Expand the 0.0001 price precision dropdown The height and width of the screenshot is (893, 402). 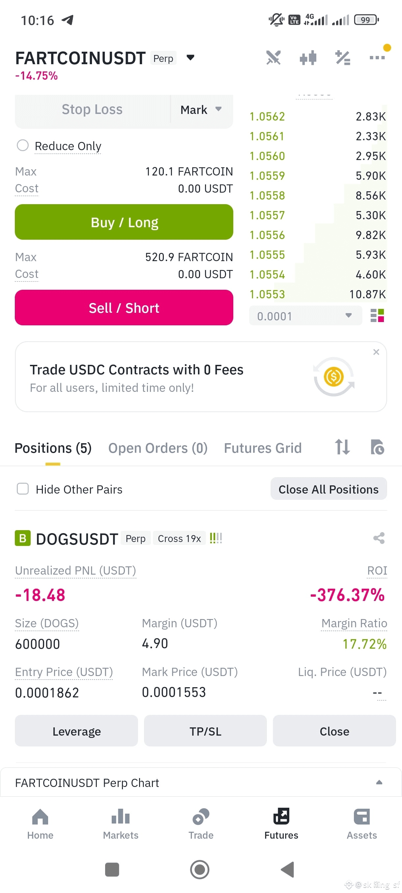tap(305, 316)
